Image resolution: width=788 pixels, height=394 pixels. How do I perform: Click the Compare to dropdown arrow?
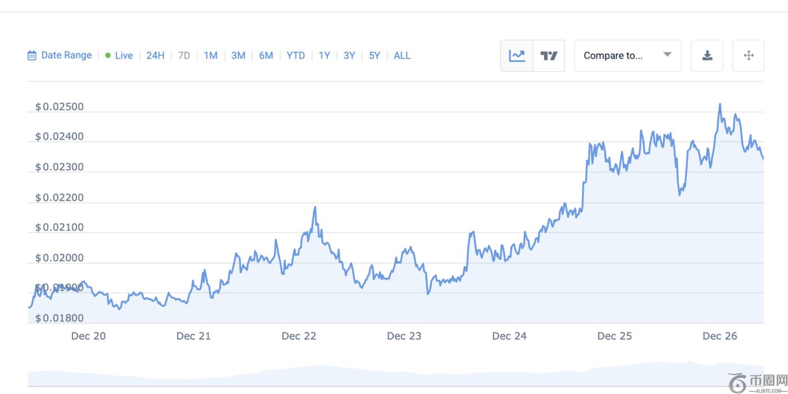click(x=667, y=55)
